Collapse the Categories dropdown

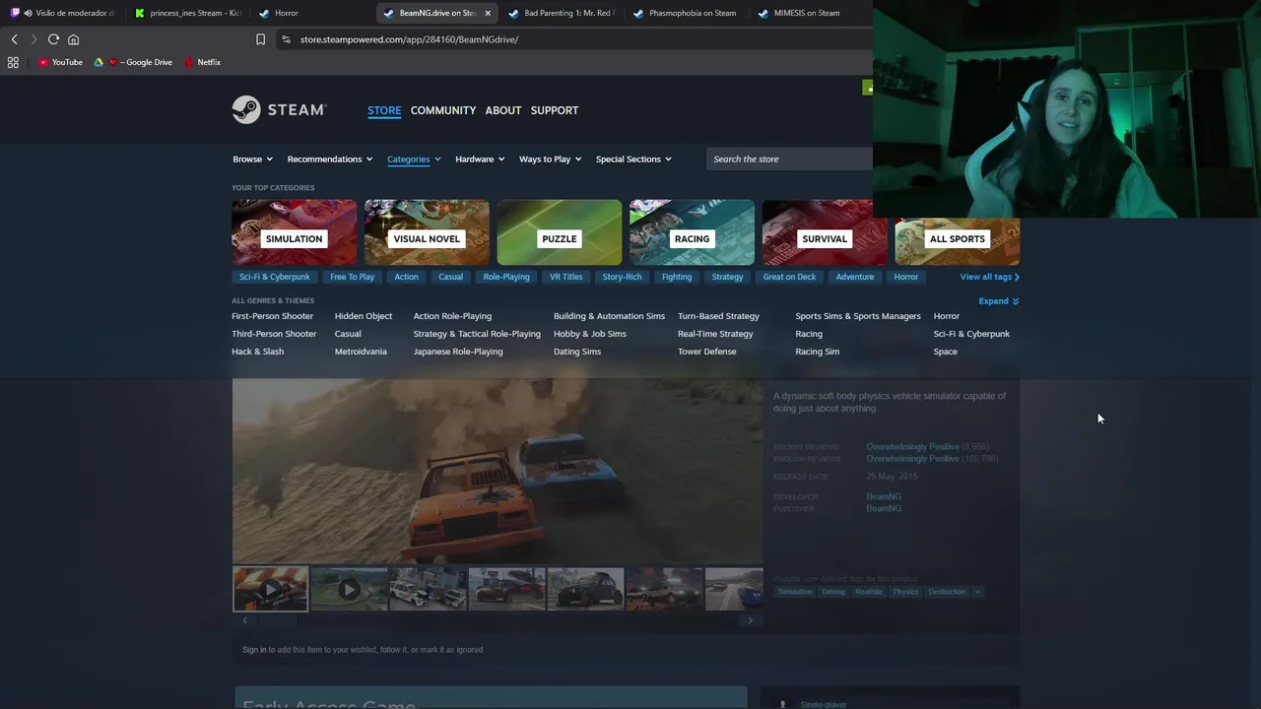pyautogui.click(x=414, y=159)
